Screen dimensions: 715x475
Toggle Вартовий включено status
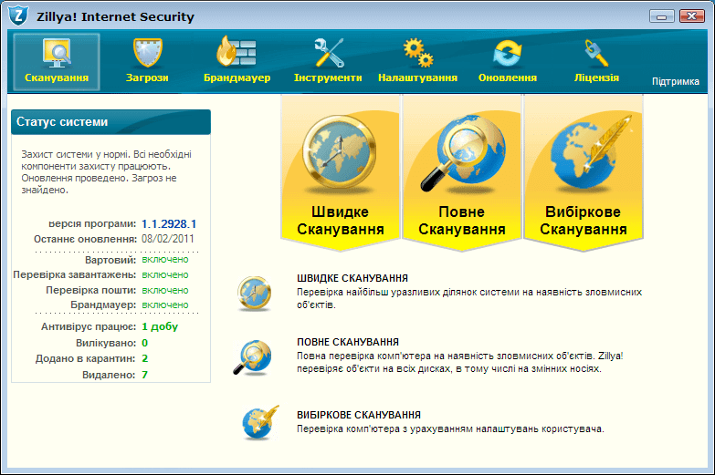click(x=165, y=260)
